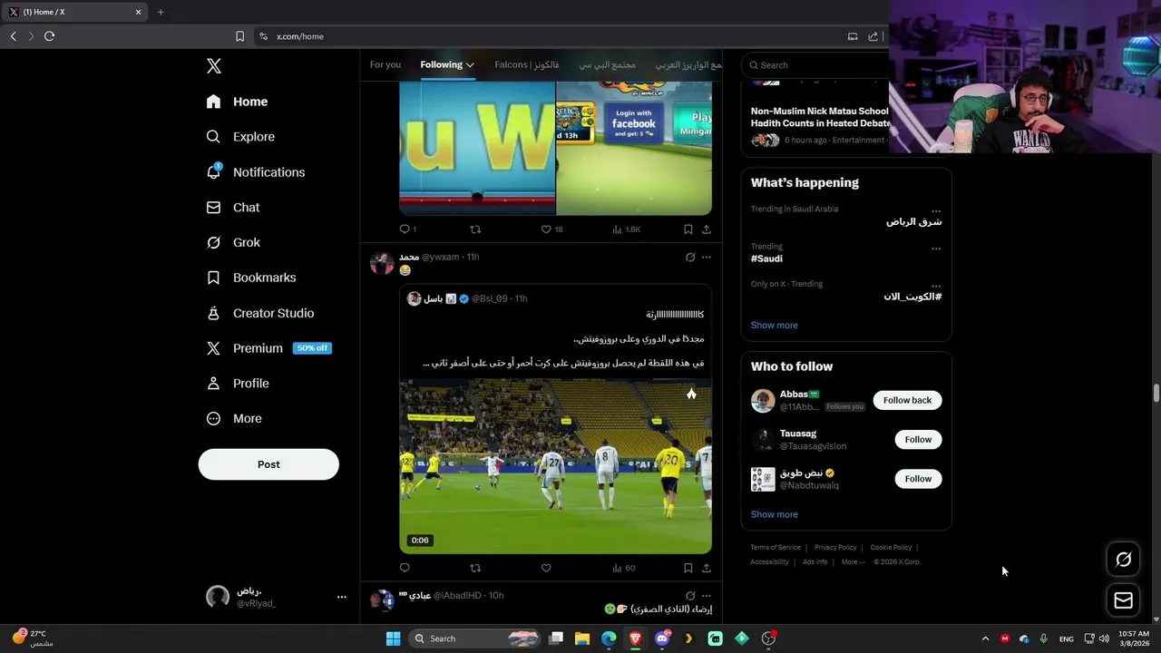Open the #Saudi trending topic
1161x653 pixels.
766,258
